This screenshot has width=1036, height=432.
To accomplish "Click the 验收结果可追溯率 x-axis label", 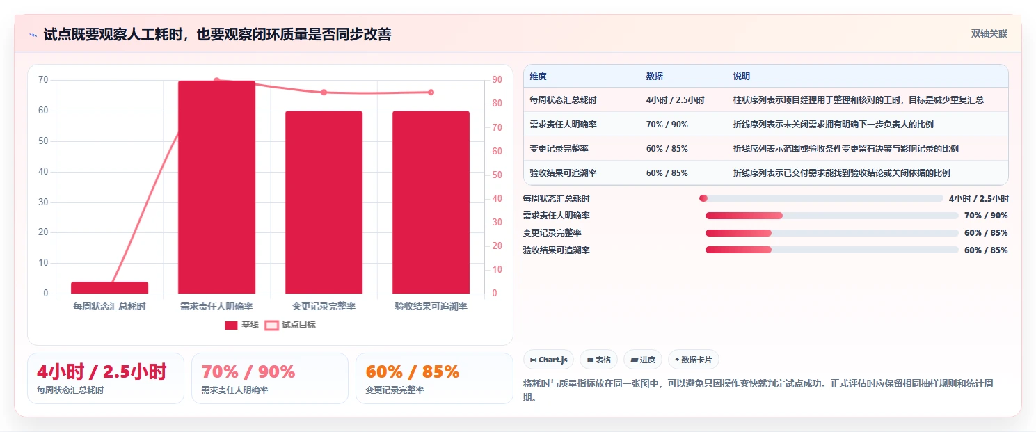I will 431,306.
